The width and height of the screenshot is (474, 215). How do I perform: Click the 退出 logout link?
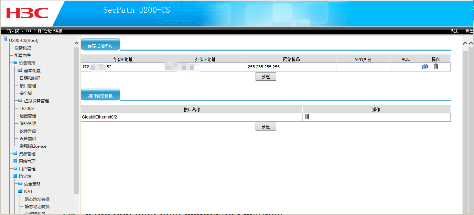470,31
